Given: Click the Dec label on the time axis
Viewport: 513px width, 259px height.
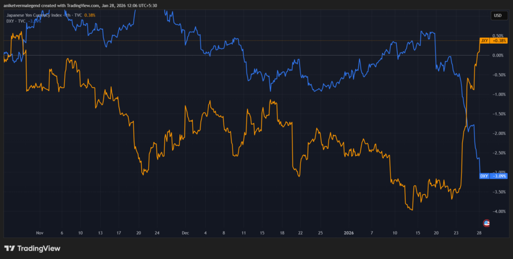Looking at the screenshot, I should pos(185,233).
